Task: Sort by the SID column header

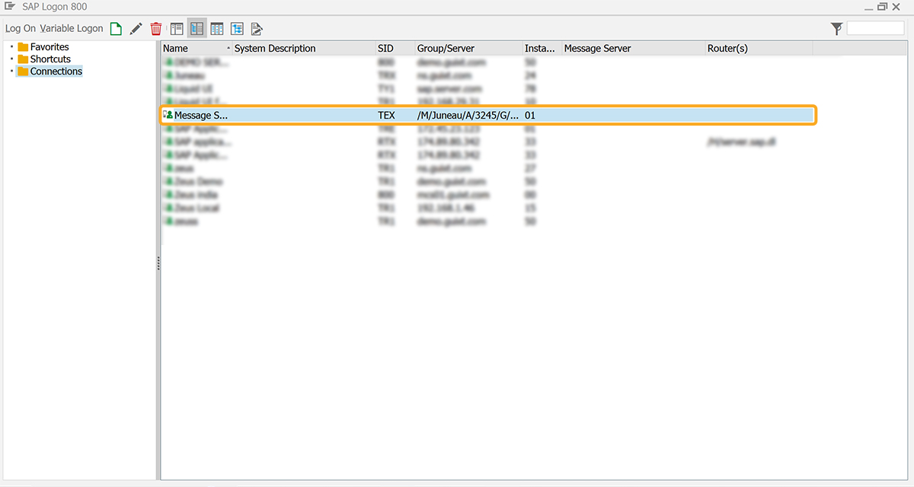Action: coord(395,48)
